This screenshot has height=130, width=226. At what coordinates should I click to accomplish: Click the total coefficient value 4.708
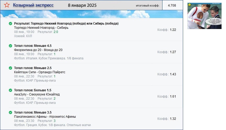(x=172, y=5)
